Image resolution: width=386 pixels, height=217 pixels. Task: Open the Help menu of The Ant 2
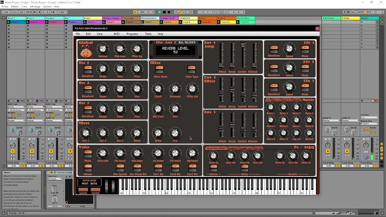click(160, 34)
